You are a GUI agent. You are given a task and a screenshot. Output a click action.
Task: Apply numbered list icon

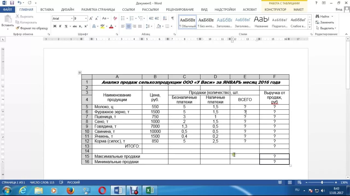132,19
